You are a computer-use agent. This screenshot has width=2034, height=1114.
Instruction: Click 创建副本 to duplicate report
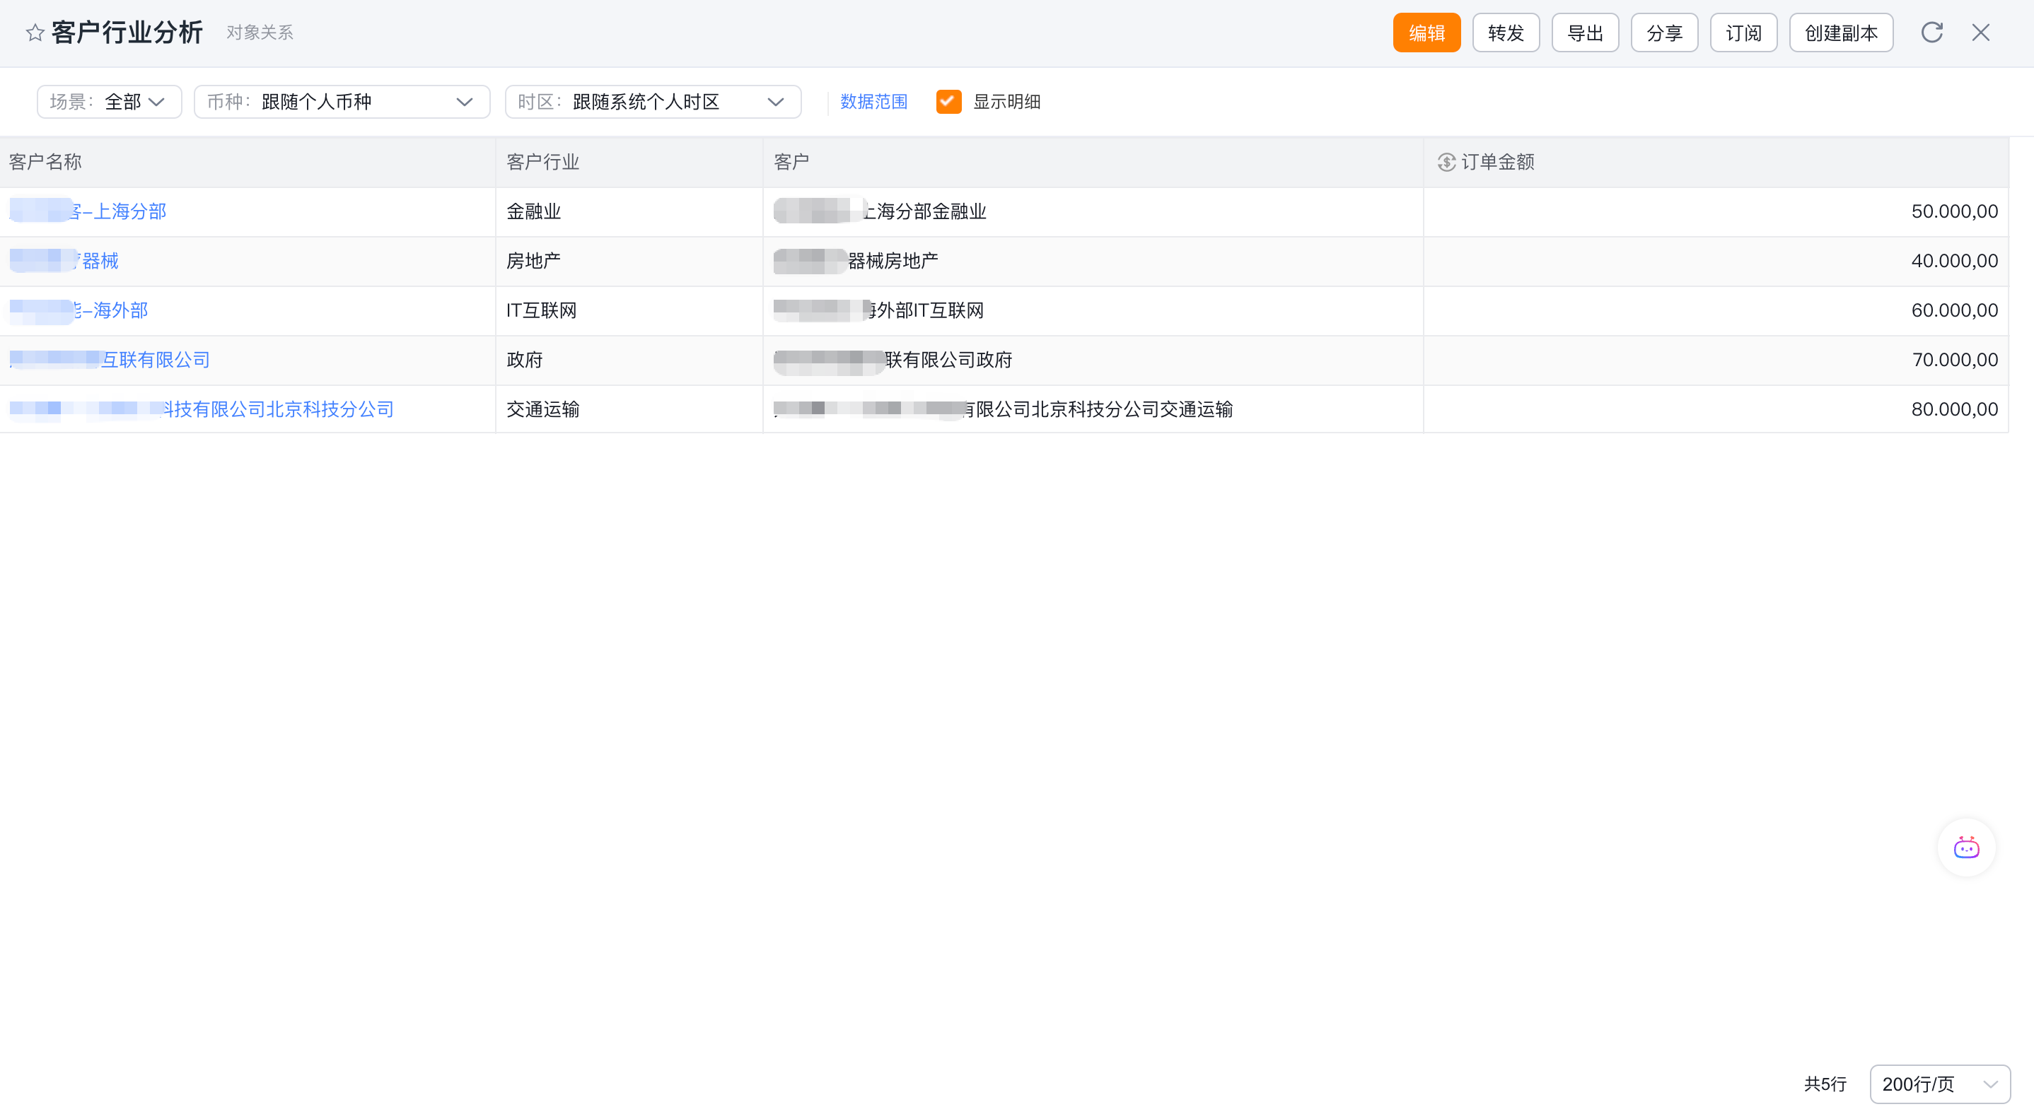pyautogui.click(x=1840, y=33)
